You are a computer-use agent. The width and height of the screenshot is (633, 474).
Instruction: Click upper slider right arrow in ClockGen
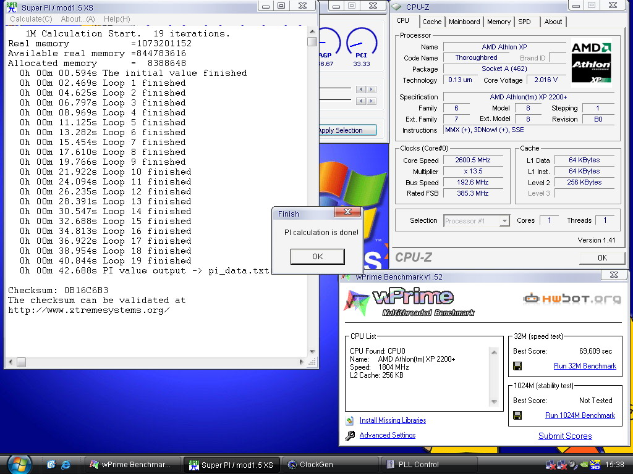coord(372,89)
